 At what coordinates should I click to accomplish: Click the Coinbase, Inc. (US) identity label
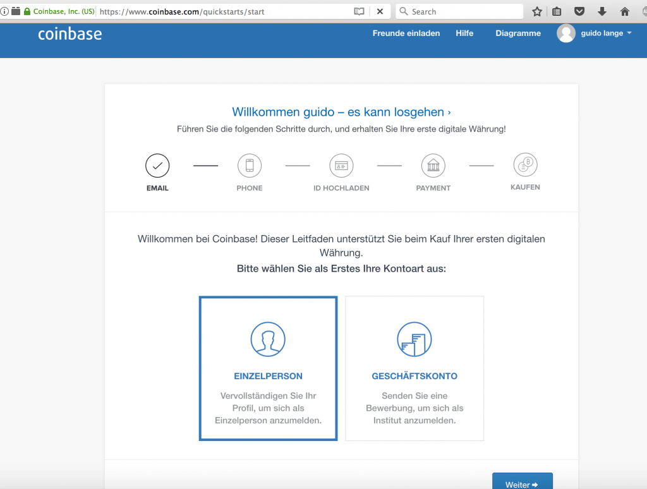(x=64, y=11)
